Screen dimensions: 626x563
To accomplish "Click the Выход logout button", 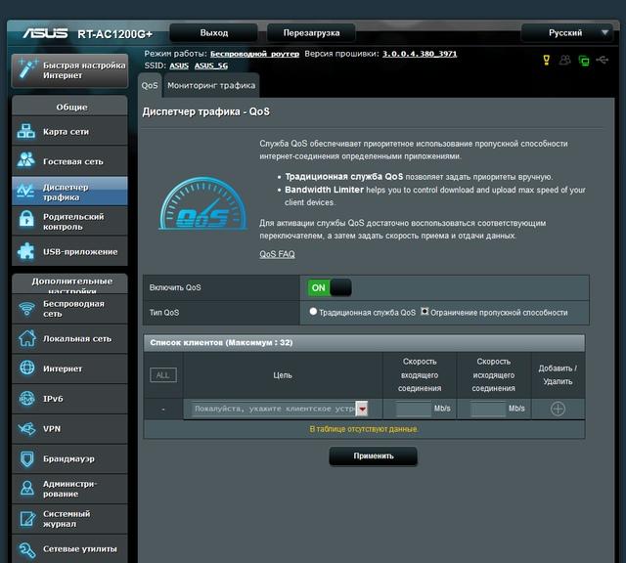I will 213,32.
